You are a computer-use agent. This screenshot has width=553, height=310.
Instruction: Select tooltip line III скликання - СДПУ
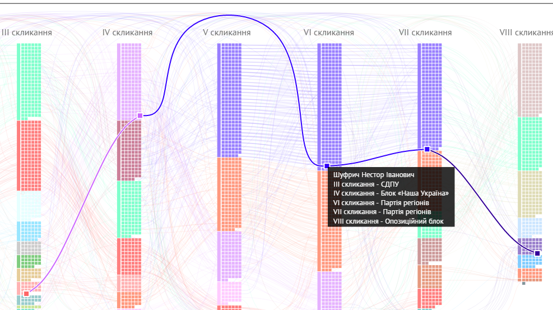366,184
